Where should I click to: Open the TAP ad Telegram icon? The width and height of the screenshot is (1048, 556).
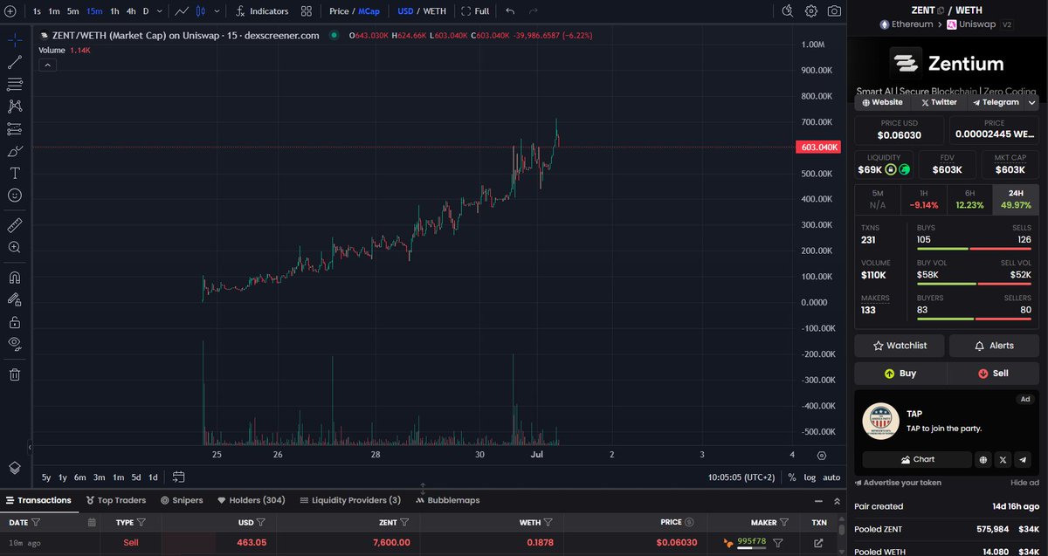(1022, 459)
